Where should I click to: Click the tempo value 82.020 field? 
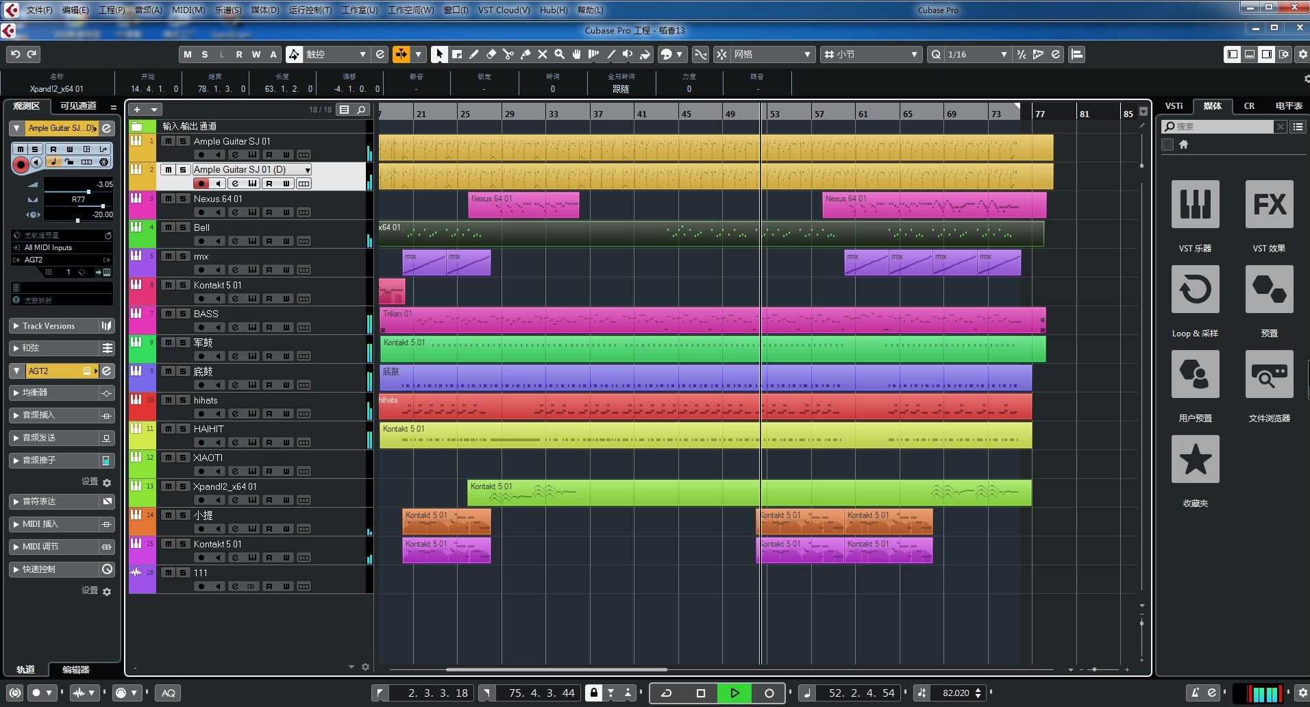coord(956,693)
